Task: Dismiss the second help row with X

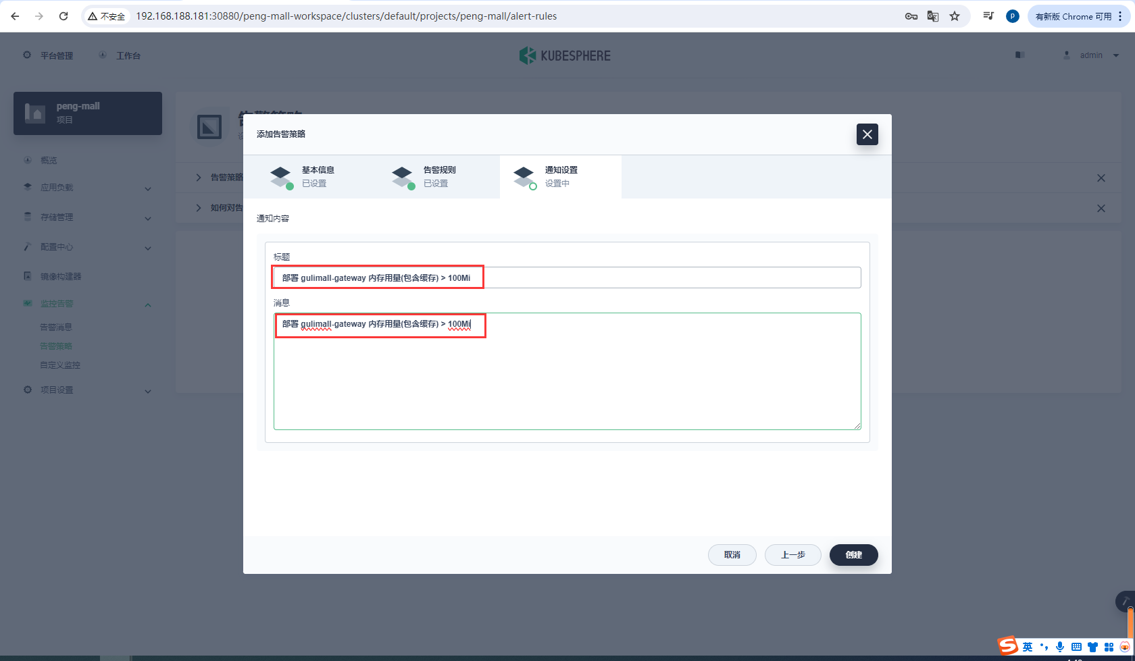Action: coord(1101,209)
